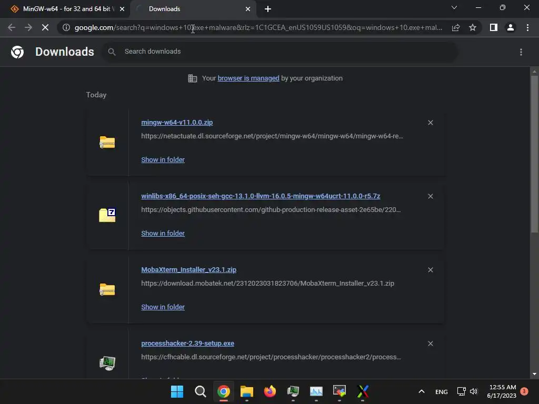Open the winlibs-x86_64 7z download

(261, 196)
